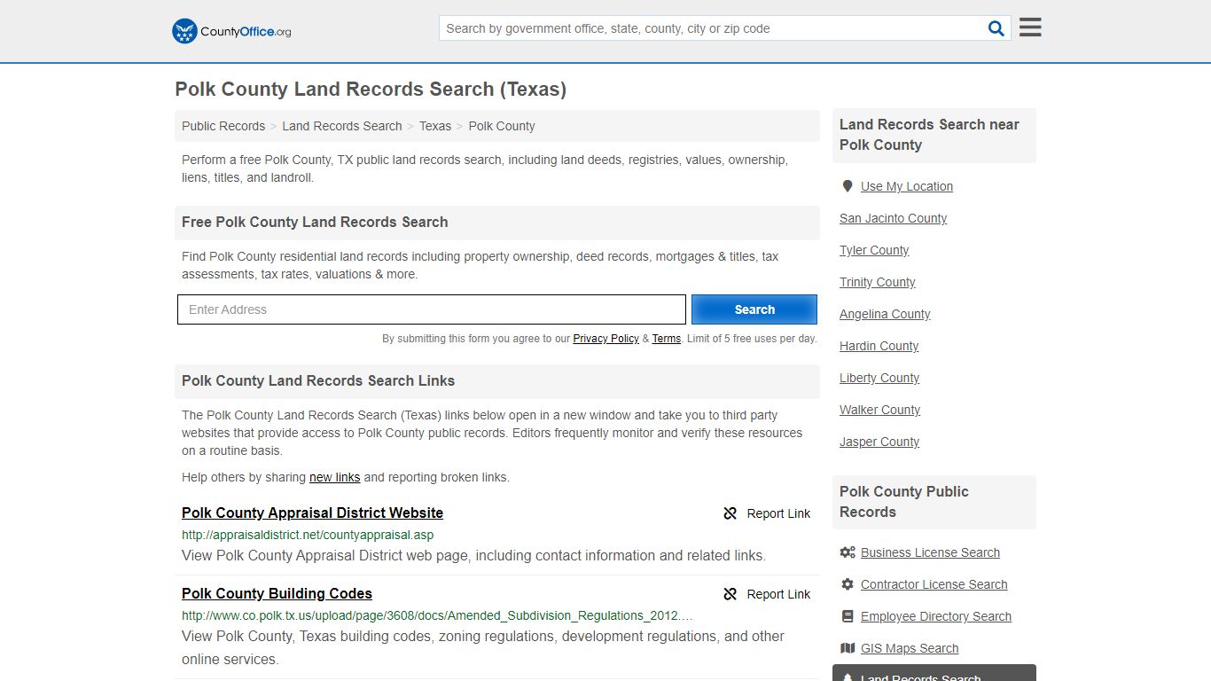
Task: Click the book icon beside Employee Directory Search
Action: point(848,616)
